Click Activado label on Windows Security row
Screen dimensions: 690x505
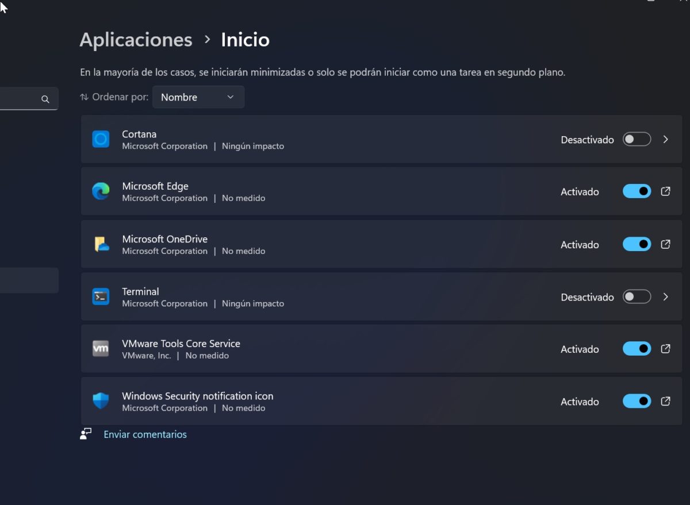point(580,402)
